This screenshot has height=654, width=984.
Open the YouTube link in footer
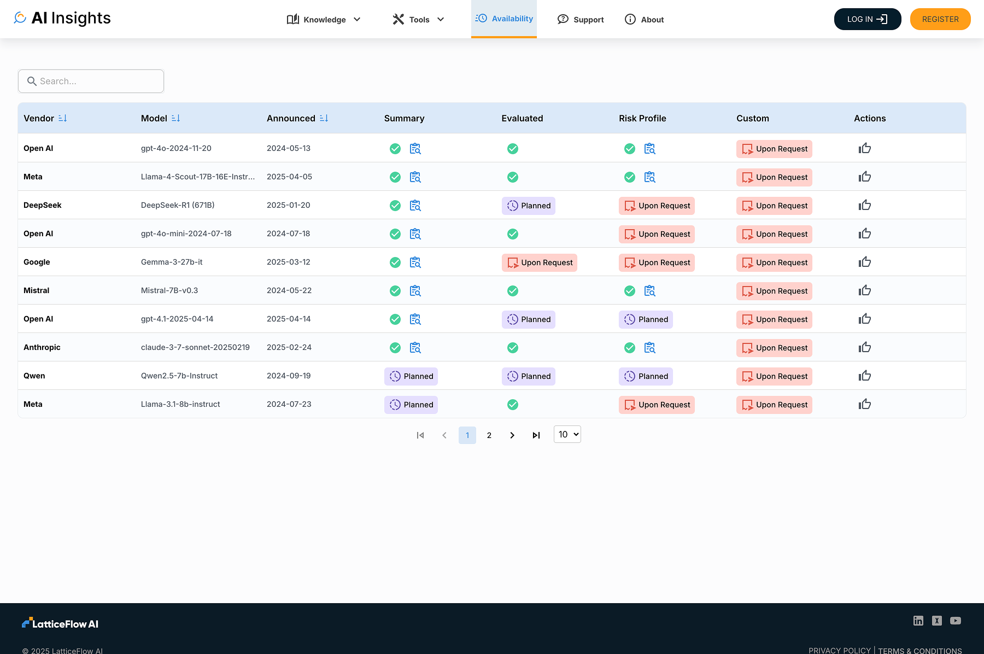(956, 621)
